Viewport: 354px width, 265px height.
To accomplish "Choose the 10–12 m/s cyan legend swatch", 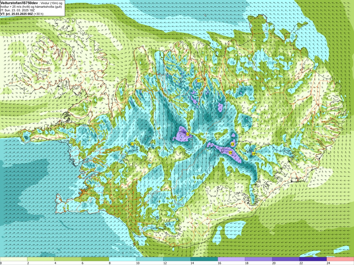I will 150,259.
